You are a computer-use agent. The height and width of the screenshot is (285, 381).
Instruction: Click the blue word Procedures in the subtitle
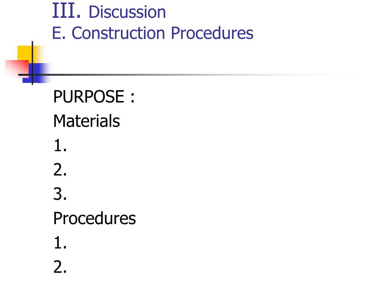coord(212,33)
